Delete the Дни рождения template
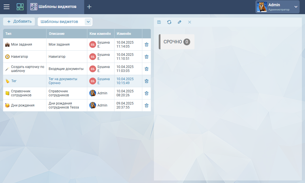305x183 pixels. 147,105
